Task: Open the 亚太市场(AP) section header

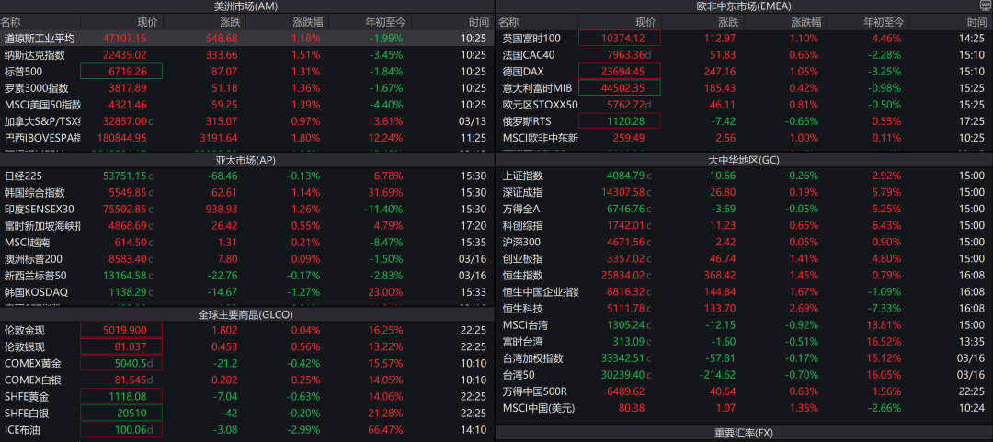Action: pyautogui.click(x=245, y=160)
